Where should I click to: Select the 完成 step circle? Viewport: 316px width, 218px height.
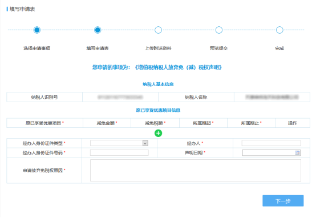(279, 30)
